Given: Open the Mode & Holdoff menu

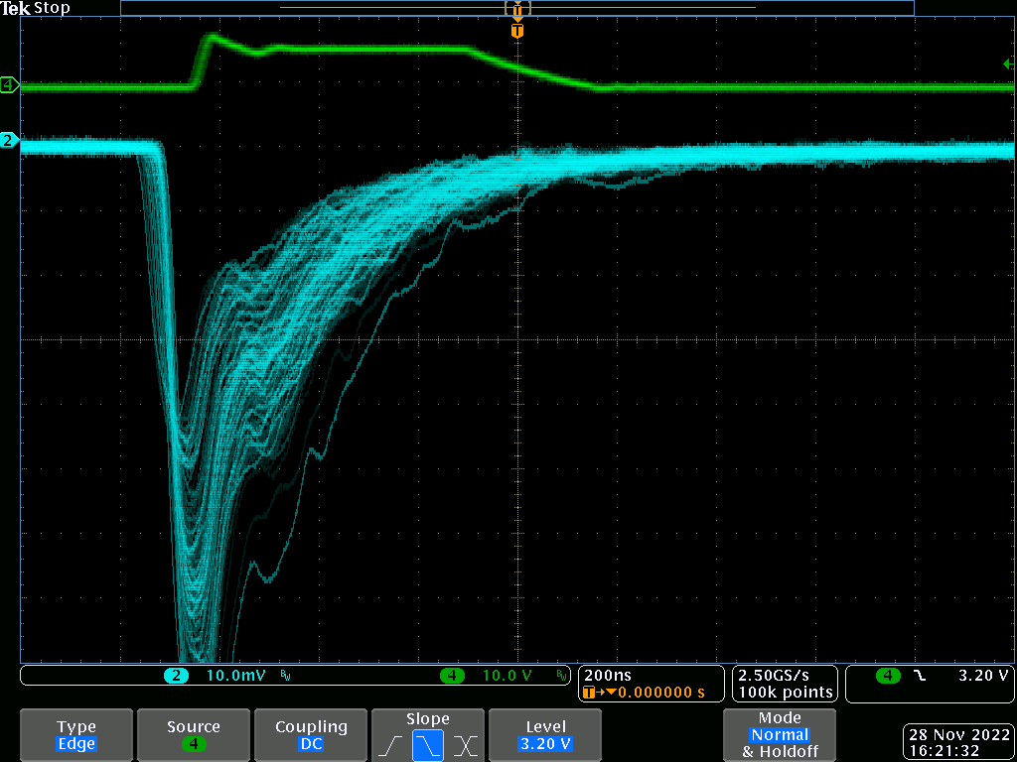Looking at the screenshot, I should (780, 735).
